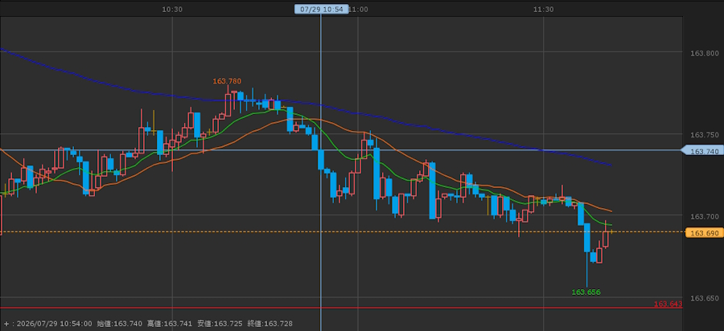This screenshot has width=724, height=331.
Task: Click the 163.740 horizontal line price tag
Action: click(x=703, y=151)
